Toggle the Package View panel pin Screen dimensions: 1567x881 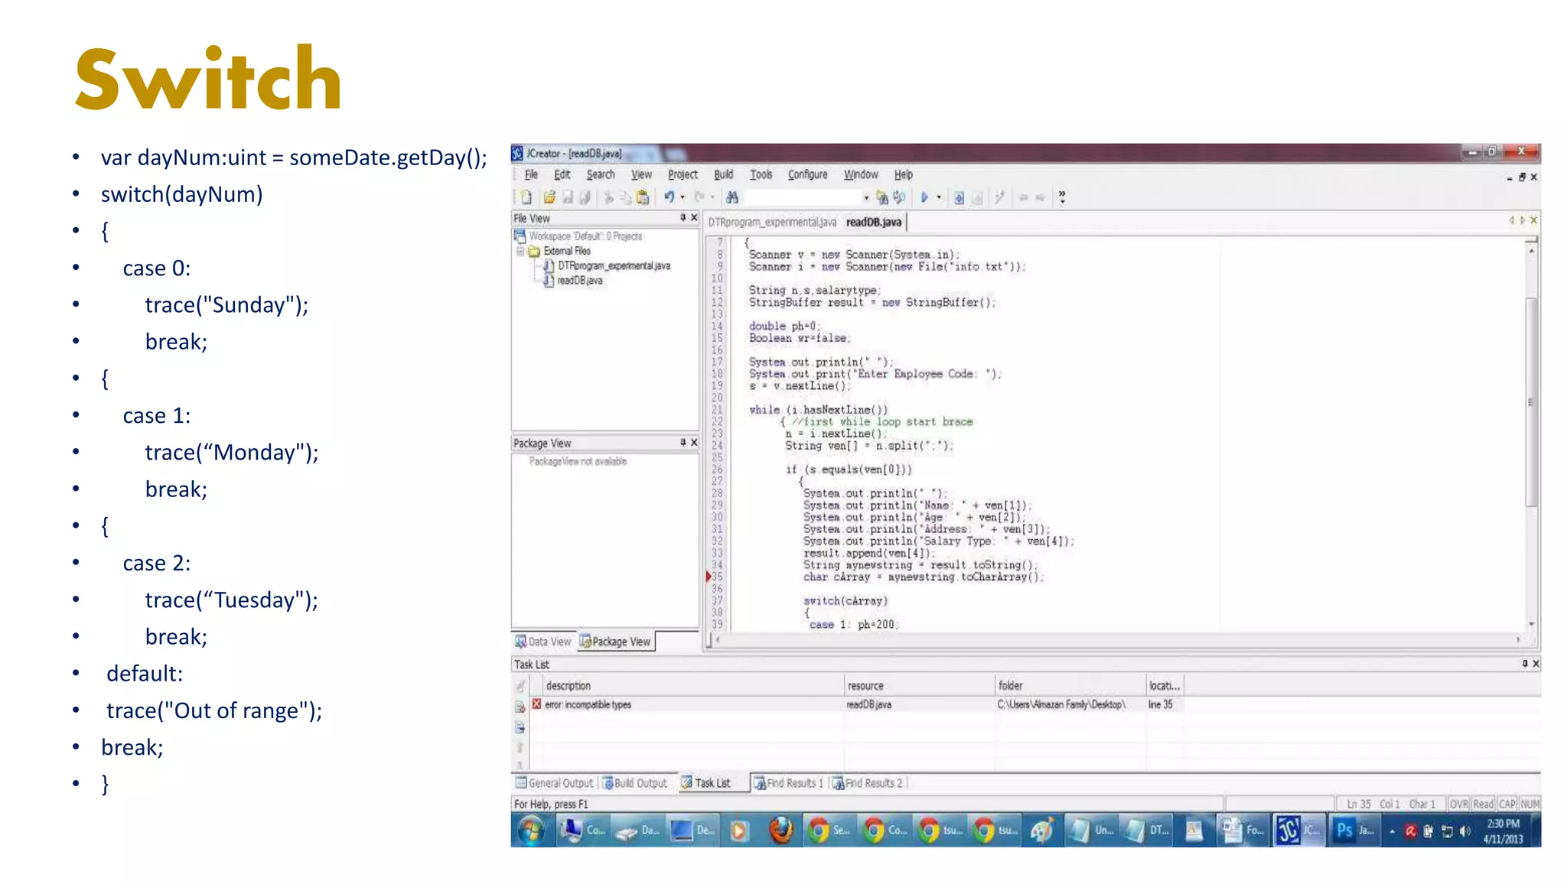[x=683, y=442]
